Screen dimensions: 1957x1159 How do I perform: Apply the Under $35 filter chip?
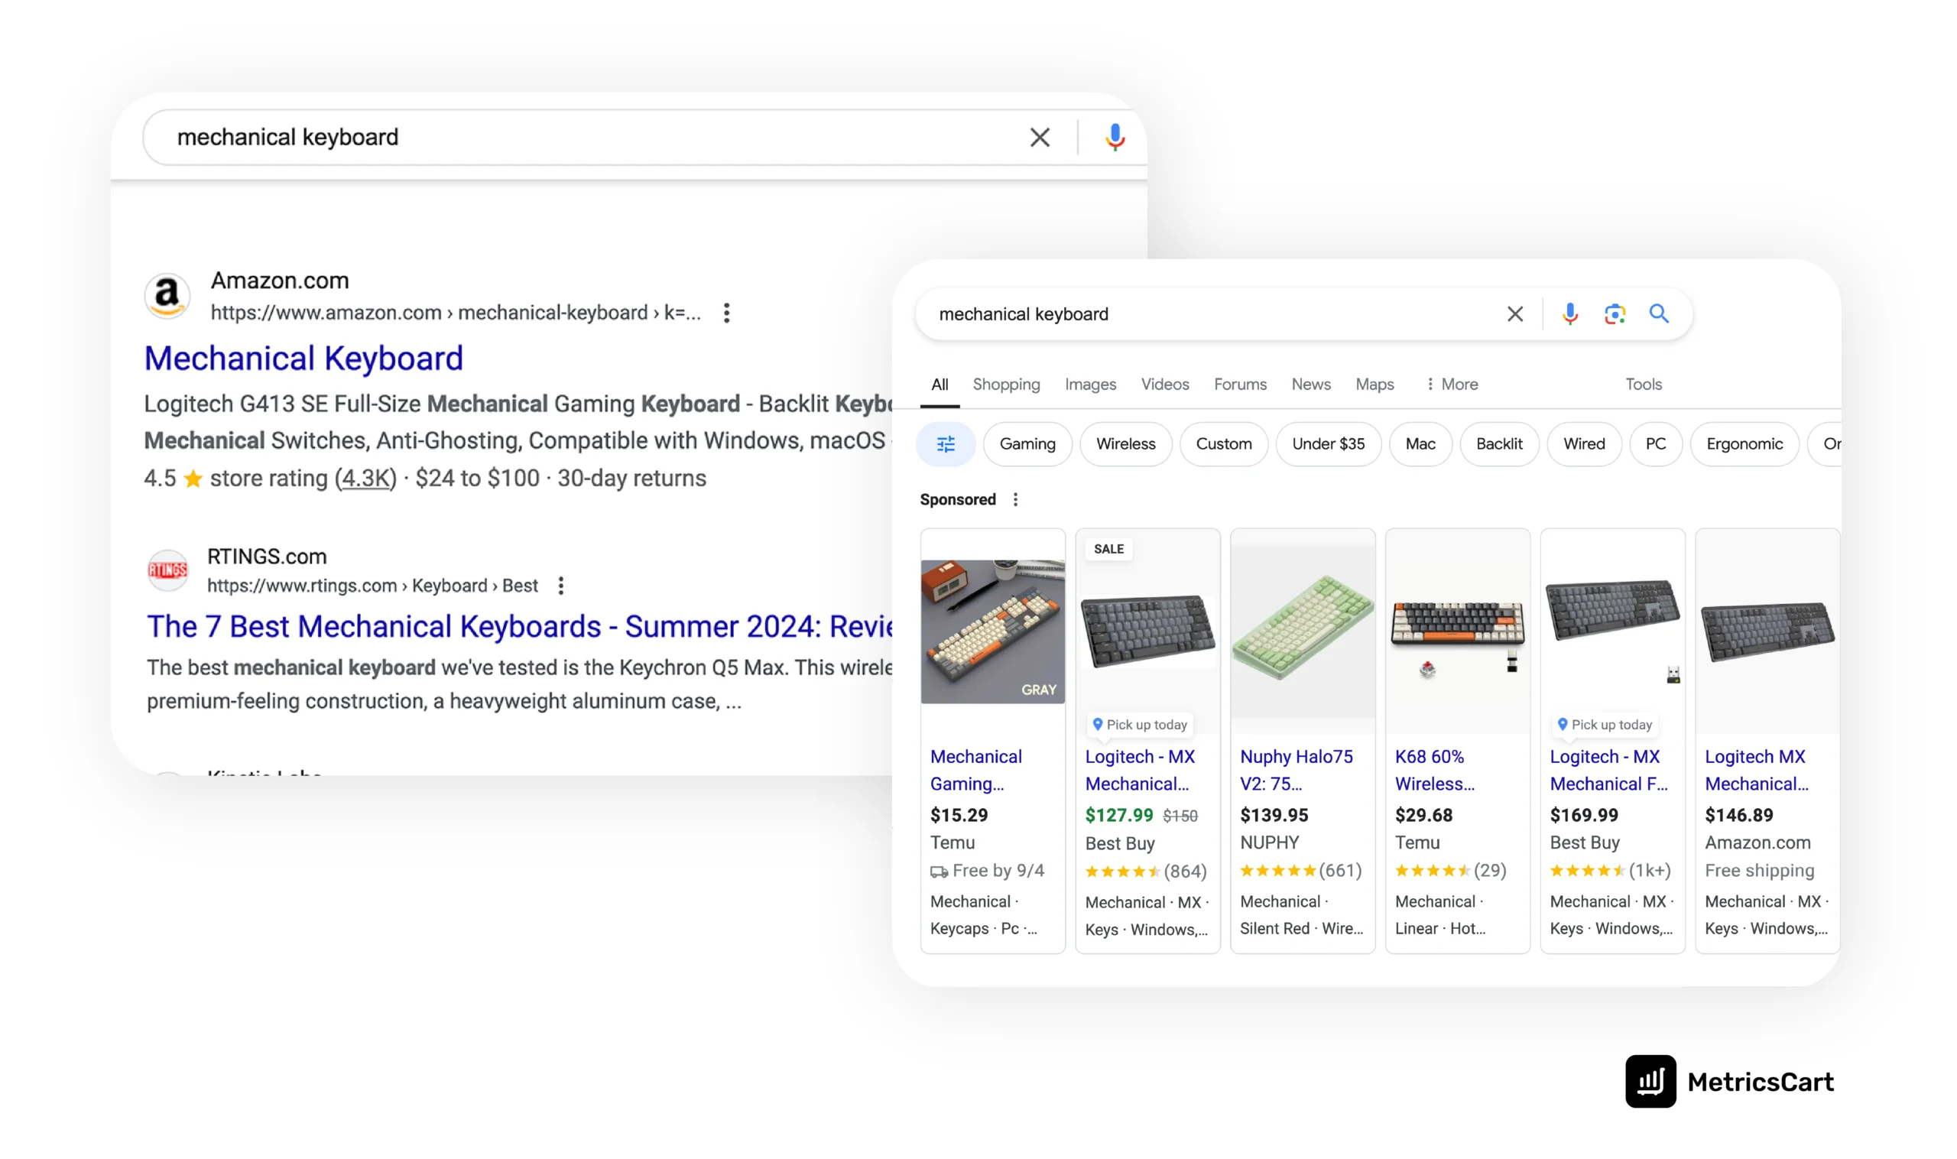tap(1328, 443)
